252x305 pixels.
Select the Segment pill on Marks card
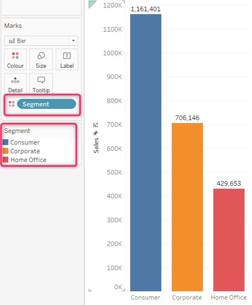[47, 104]
